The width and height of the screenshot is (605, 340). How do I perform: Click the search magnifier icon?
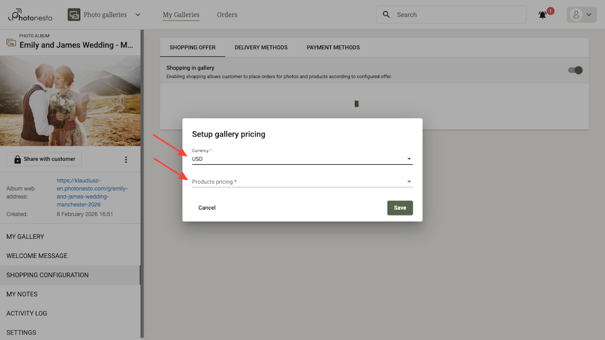click(x=386, y=15)
